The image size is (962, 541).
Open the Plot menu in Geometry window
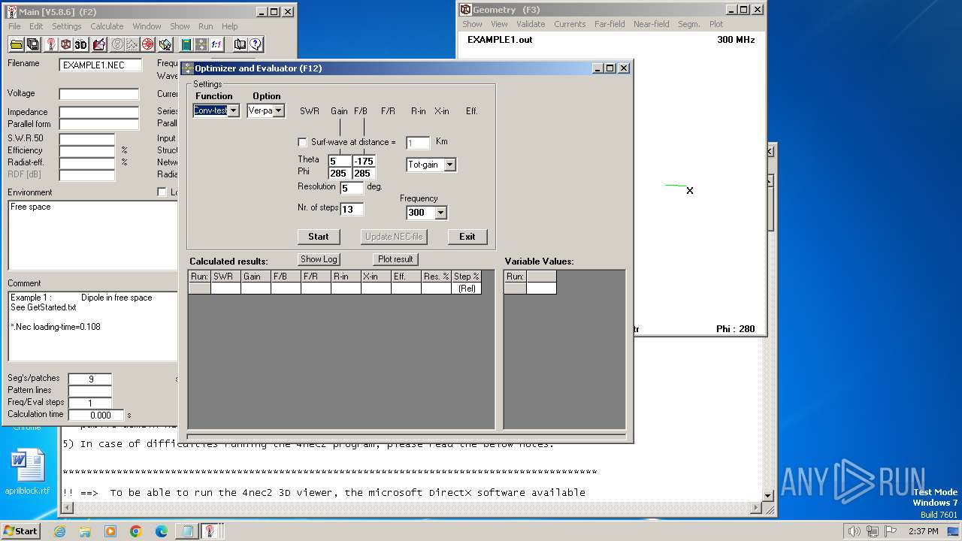[716, 24]
